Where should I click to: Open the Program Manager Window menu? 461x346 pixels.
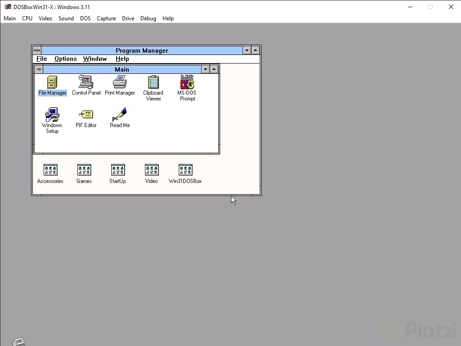(x=95, y=59)
